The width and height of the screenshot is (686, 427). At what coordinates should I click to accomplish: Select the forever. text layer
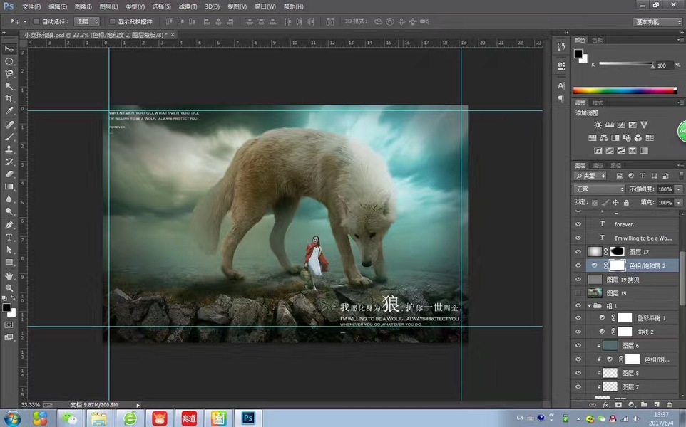[x=625, y=224]
